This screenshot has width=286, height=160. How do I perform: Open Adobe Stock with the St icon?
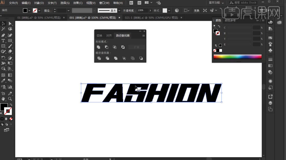point(139,3)
